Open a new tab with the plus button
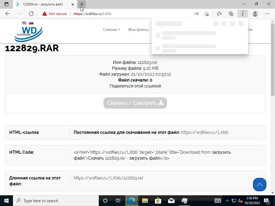275x206 pixels. point(82,4)
